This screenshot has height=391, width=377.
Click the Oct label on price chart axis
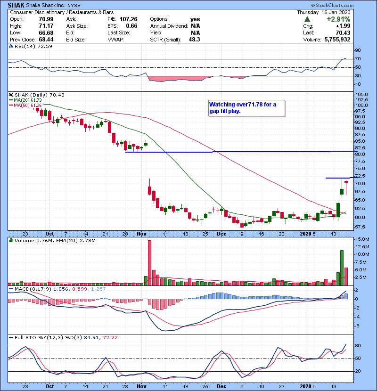[49, 234]
